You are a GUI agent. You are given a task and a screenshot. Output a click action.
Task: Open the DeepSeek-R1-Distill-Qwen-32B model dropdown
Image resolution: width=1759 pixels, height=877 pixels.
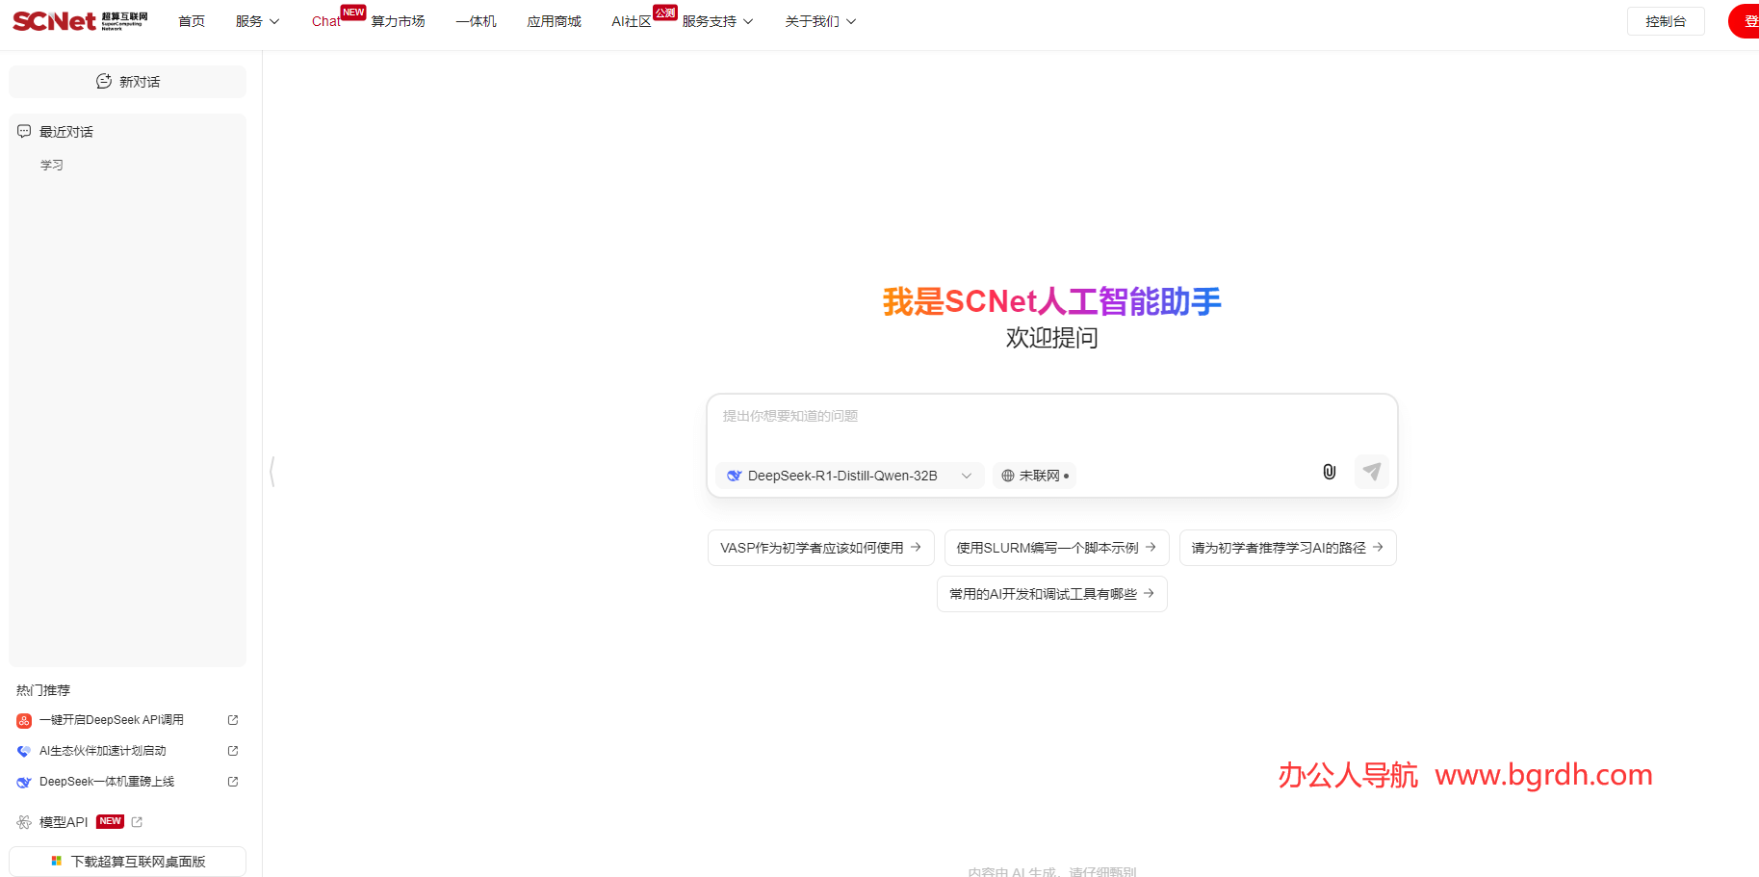click(849, 476)
